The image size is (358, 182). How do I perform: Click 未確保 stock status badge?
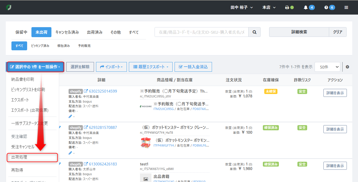[271, 91]
